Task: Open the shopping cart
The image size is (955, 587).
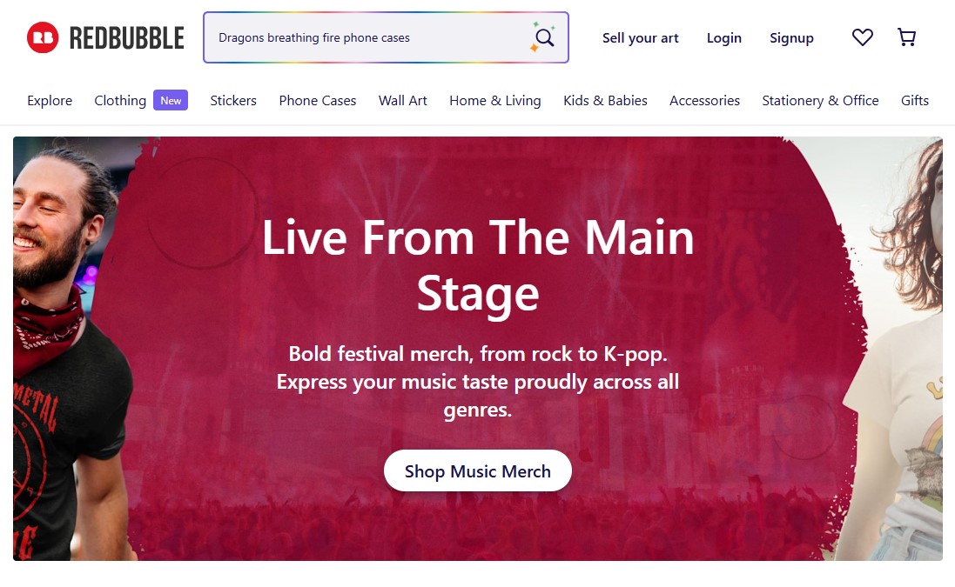Action: point(906,37)
